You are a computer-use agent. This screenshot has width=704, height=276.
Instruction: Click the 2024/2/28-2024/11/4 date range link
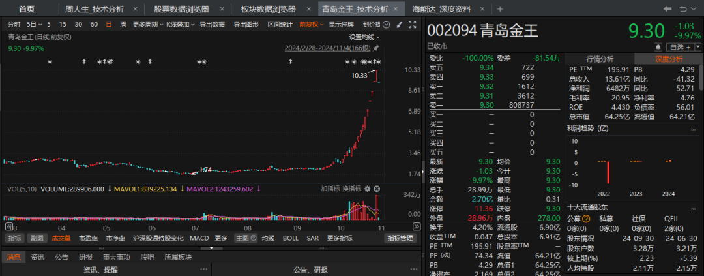coord(328,48)
